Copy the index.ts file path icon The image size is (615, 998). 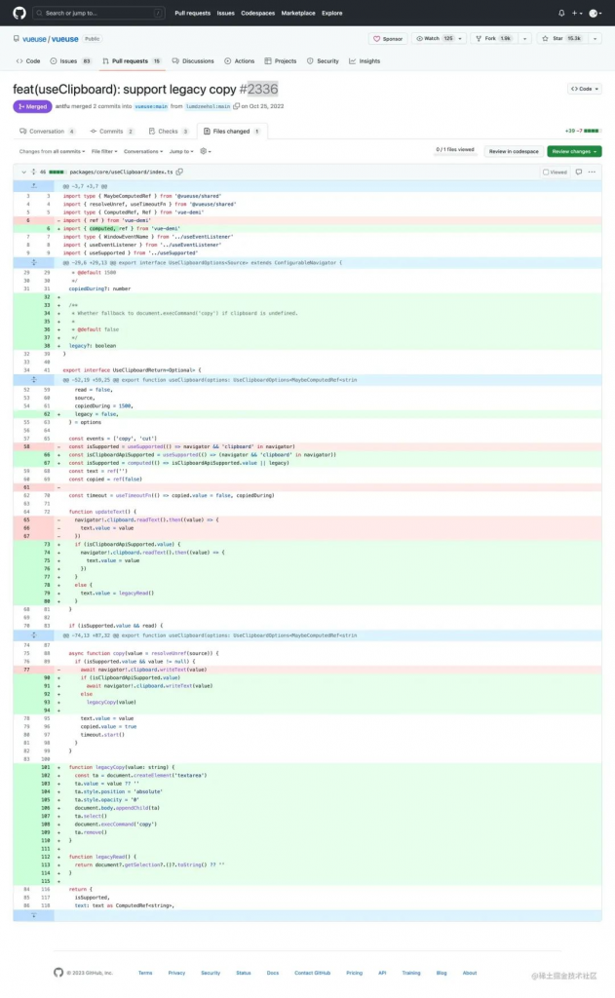(179, 172)
